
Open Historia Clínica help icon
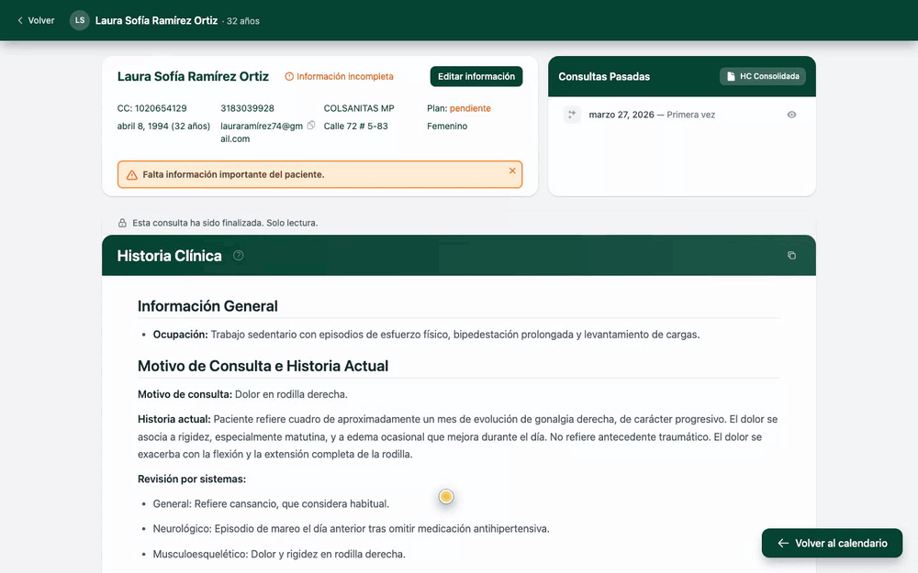(x=239, y=256)
